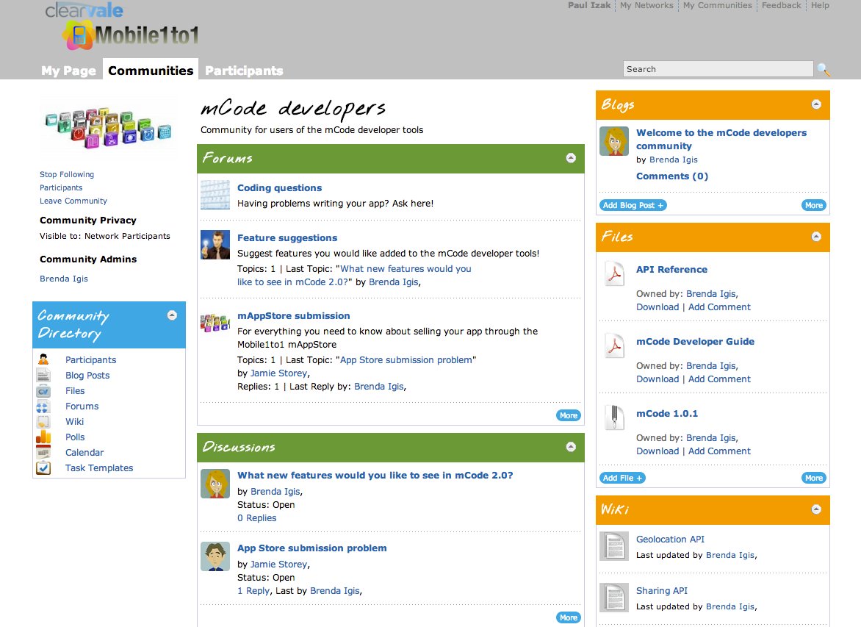This screenshot has height=627, width=861.
Task: Collapse the Blogs panel
Action: [x=816, y=104]
